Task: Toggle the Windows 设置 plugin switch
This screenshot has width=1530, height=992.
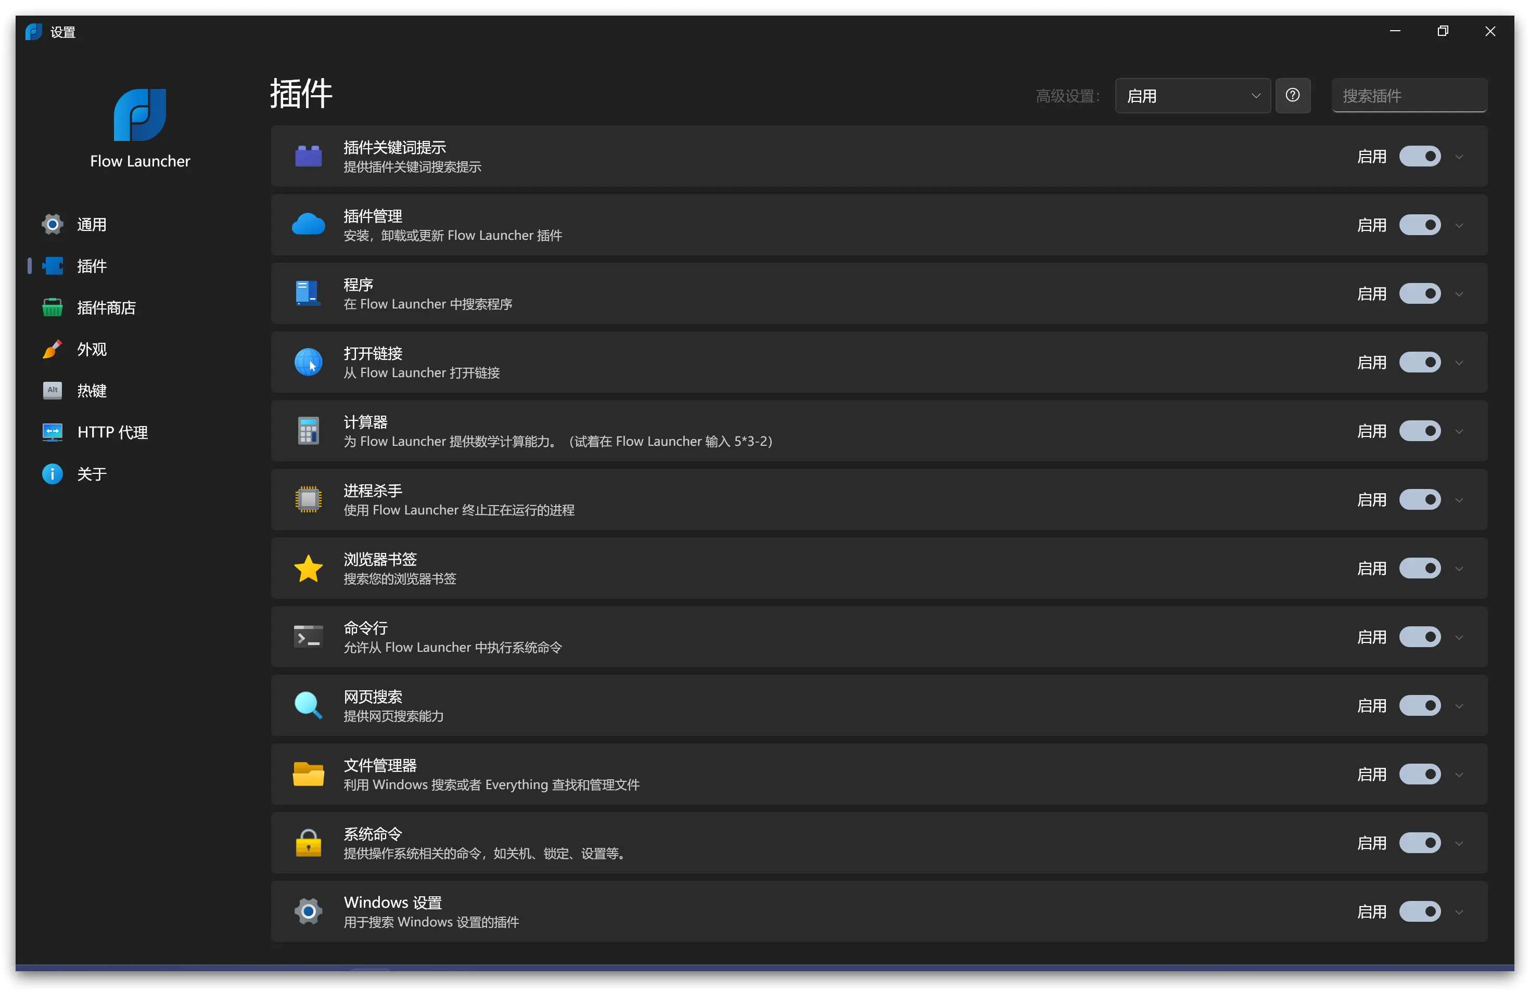Action: (1420, 911)
